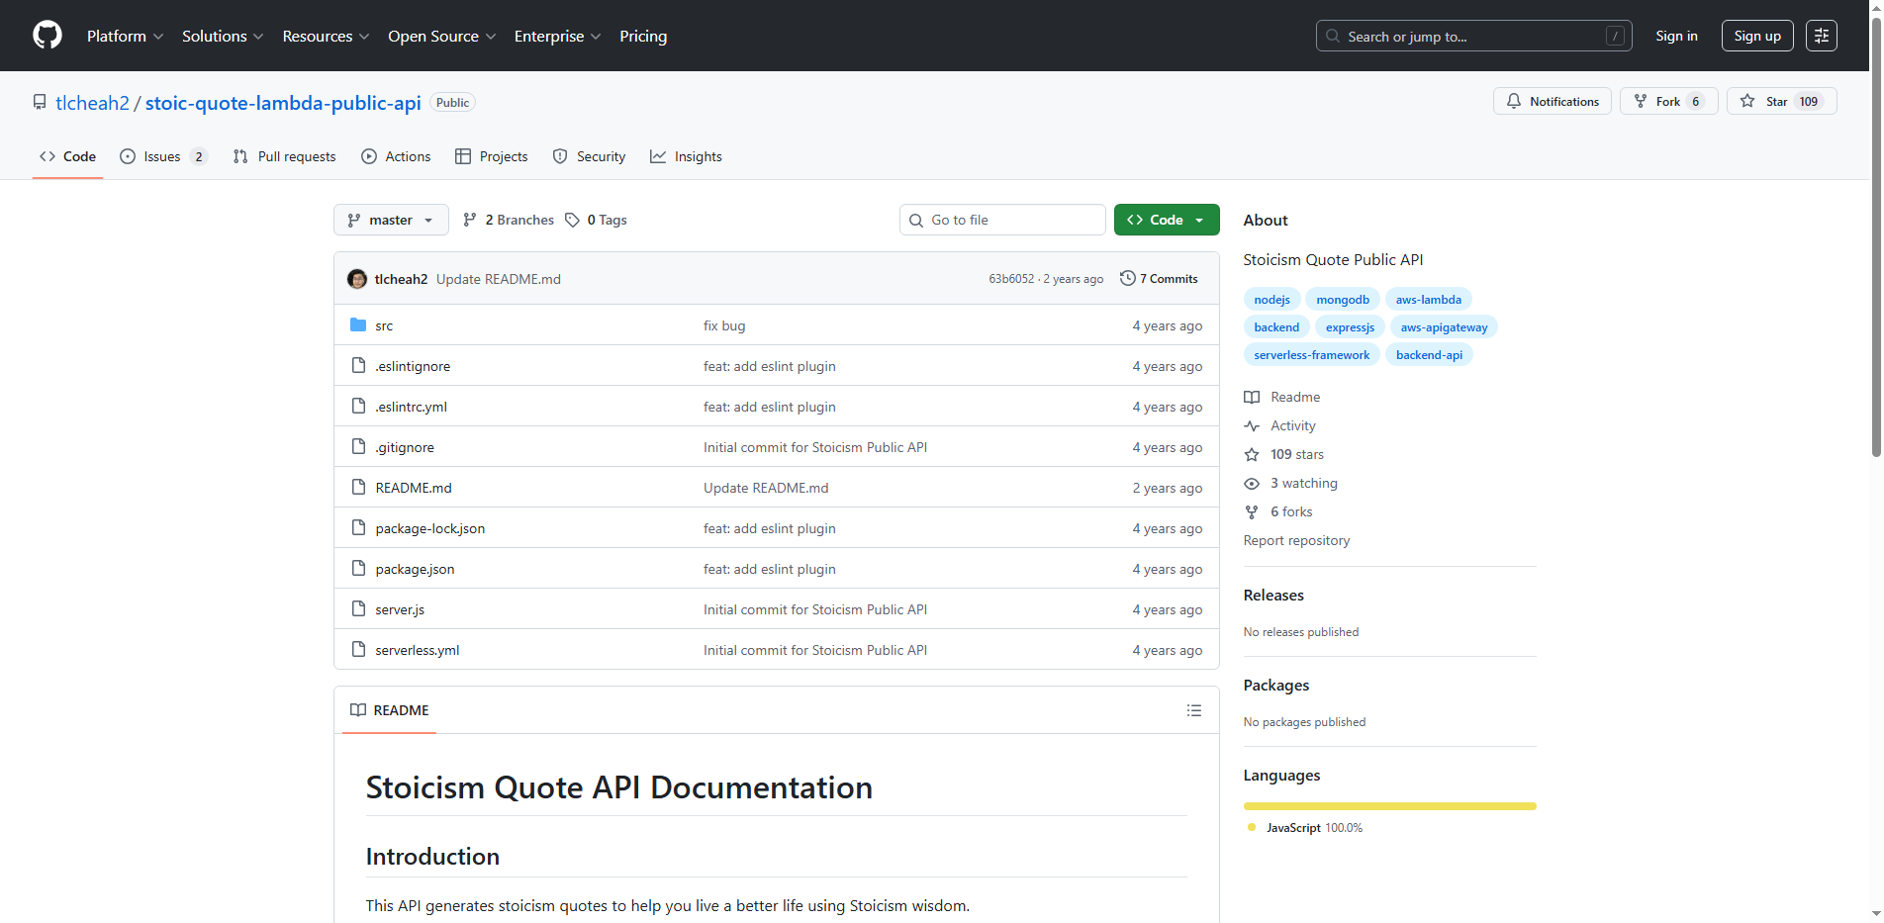Click the Notifications bell icon
The height and width of the screenshot is (923, 1884).
(1514, 101)
